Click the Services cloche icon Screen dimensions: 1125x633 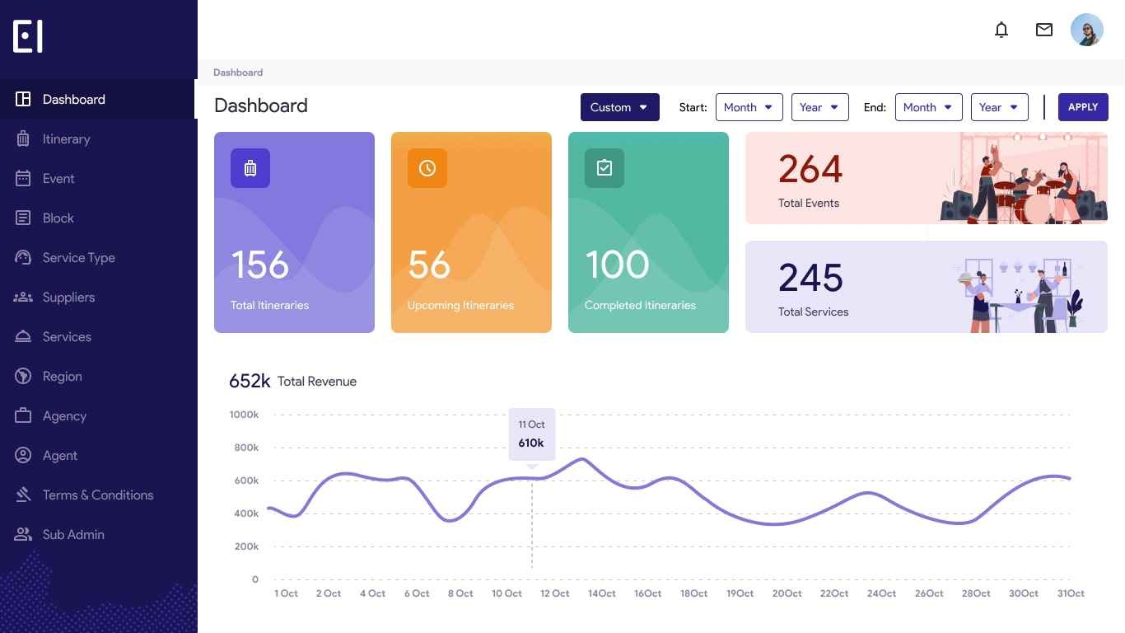point(23,336)
